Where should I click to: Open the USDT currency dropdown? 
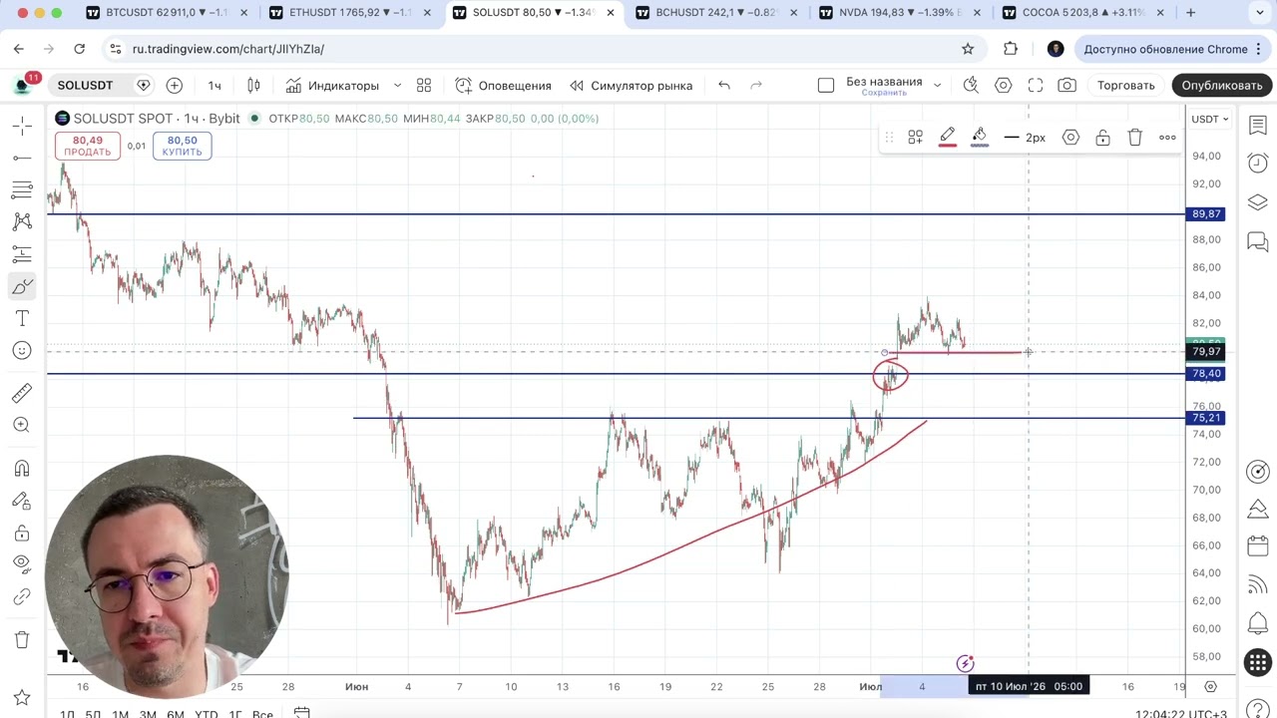click(x=1210, y=119)
